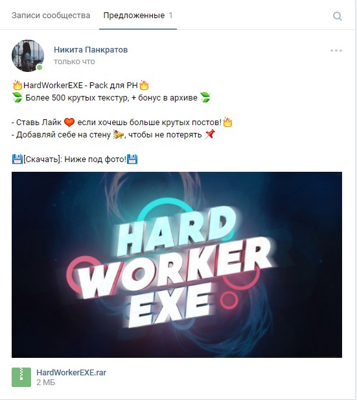Click the red heart emoji after Ставь Лайк
Screen dimensions: 357x400
coord(69,123)
